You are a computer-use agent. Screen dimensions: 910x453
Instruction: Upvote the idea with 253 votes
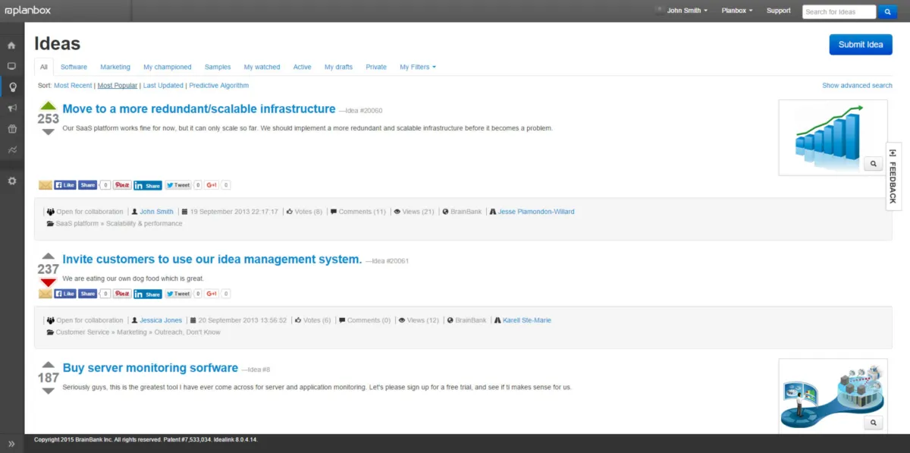click(x=48, y=105)
